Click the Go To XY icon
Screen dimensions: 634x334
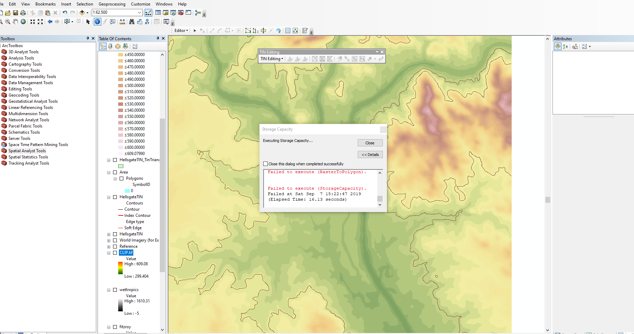tap(147, 22)
